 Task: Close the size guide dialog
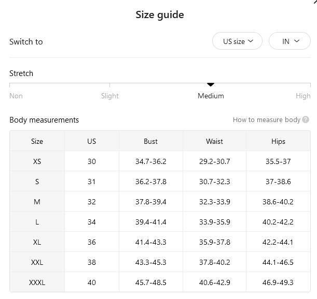315,2
